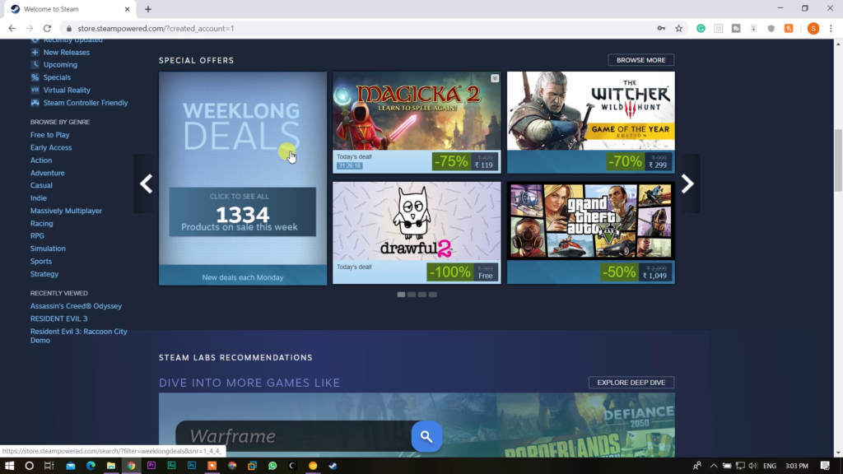Open the orange Honey extension icon
This screenshot has height=474, width=843.
tap(789, 29)
